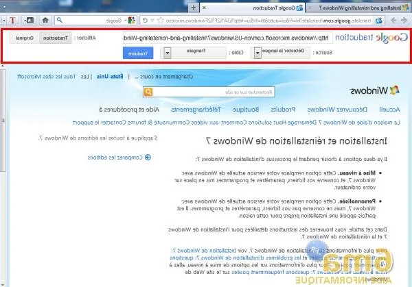Go back with the browser back arrow
The height and width of the screenshot is (287, 412).
(404, 20)
